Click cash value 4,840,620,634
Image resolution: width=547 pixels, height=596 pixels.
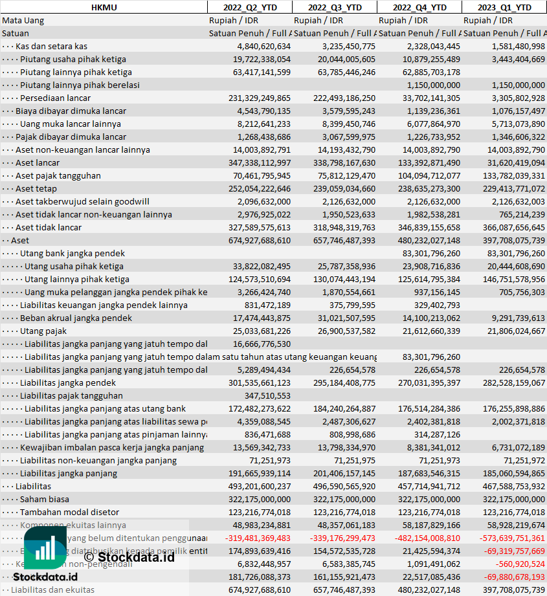(x=264, y=47)
